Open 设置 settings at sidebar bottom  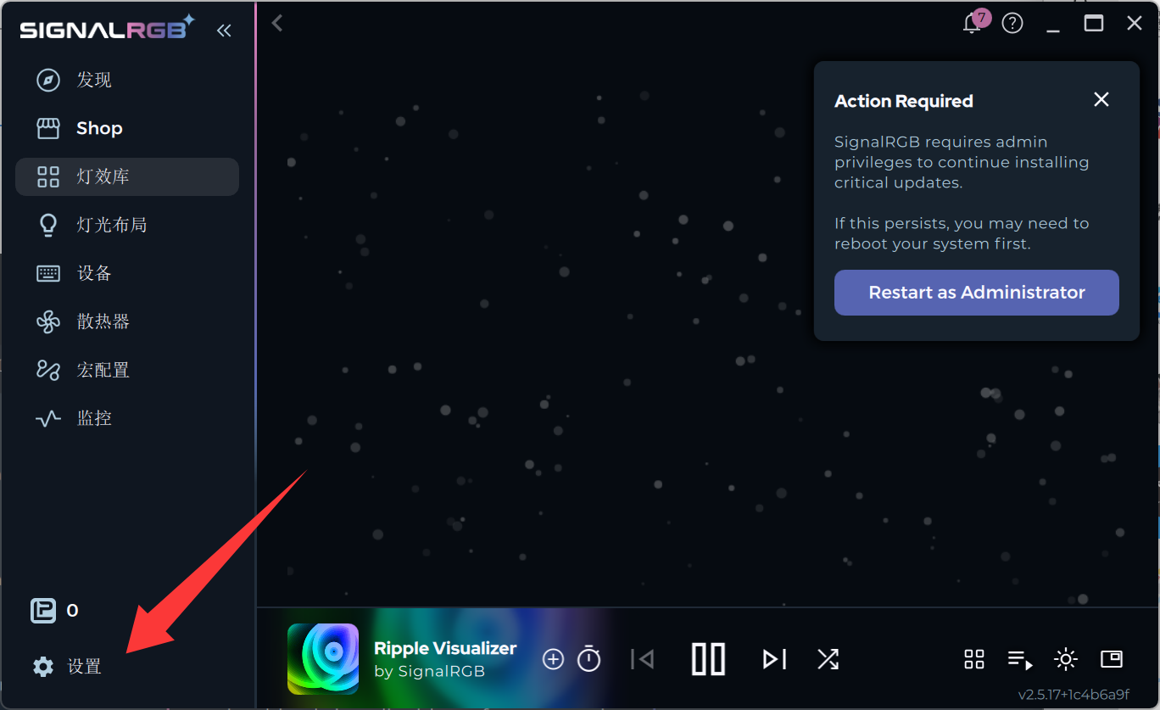pos(84,667)
